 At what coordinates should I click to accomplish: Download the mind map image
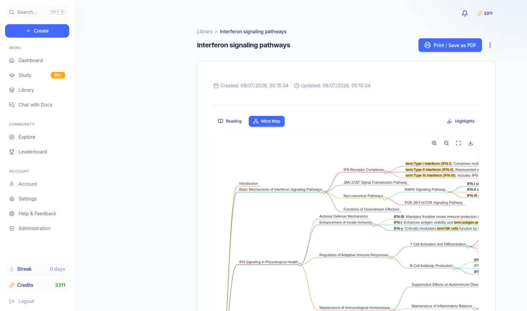click(471, 143)
